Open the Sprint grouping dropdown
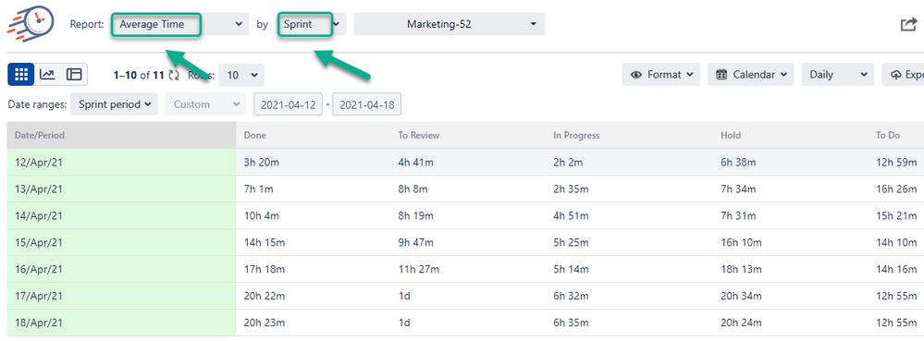Image resolution: width=924 pixels, height=341 pixels. pyautogui.click(x=311, y=25)
